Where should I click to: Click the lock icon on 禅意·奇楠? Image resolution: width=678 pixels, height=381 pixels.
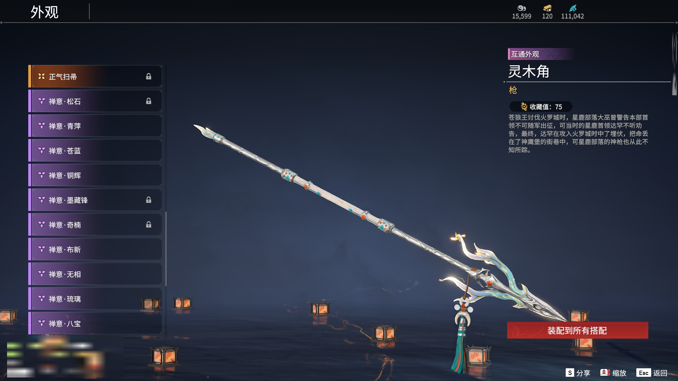point(149,225)
